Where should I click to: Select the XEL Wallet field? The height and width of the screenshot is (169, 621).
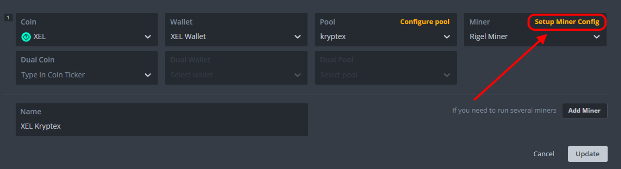[x=236, y=30]
